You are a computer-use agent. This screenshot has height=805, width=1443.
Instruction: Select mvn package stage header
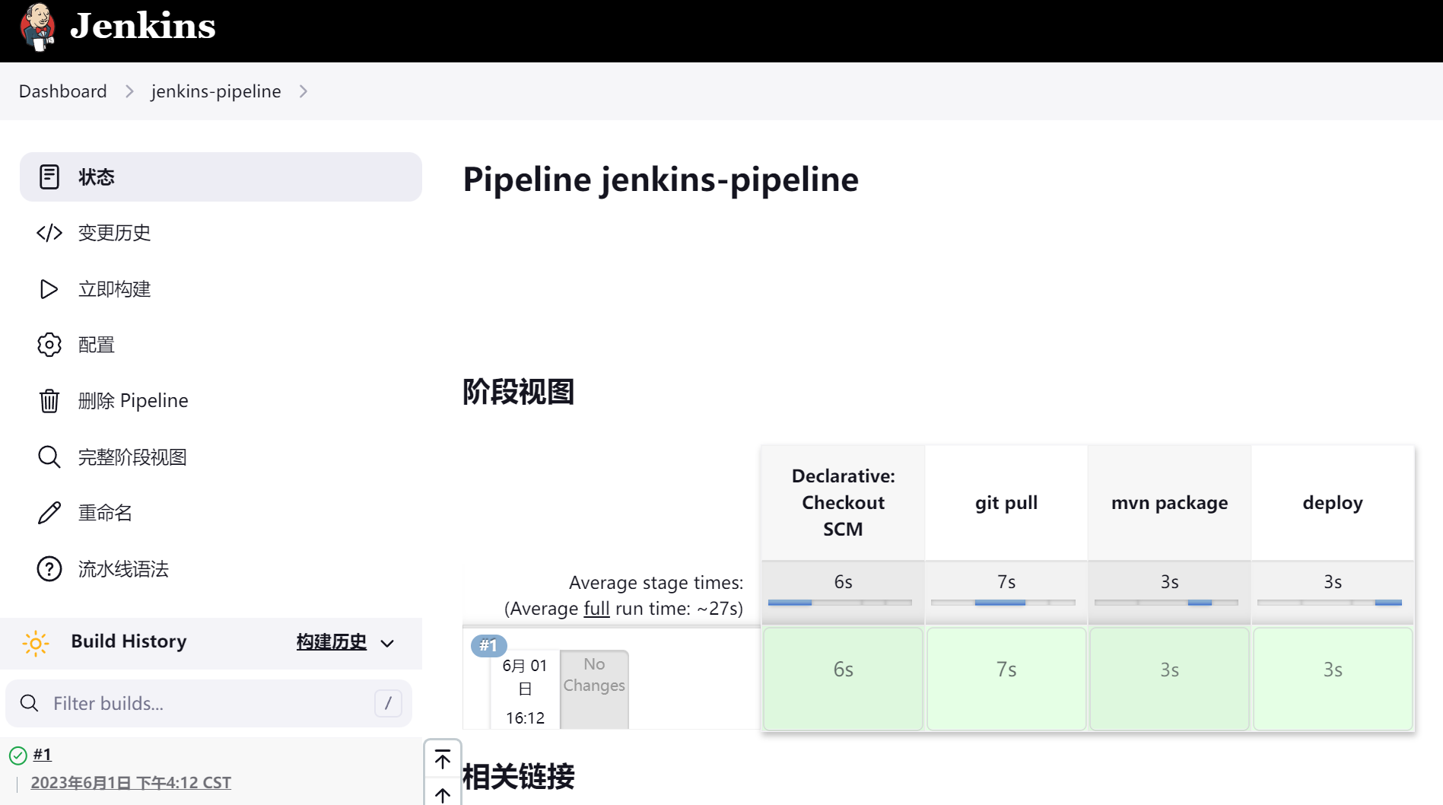point(1169,502)
